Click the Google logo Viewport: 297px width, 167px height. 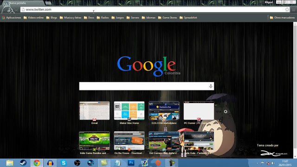pyautogui.click(x=147, y=66)
